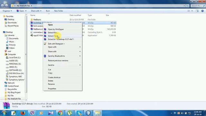The height and width of the screenshot is (116, 206).
Task: Select Rename in the context menu
Action: (63, 84)
